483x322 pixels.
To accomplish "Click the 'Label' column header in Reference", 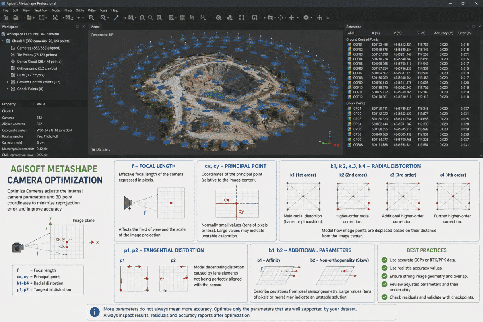I will 350,33.
